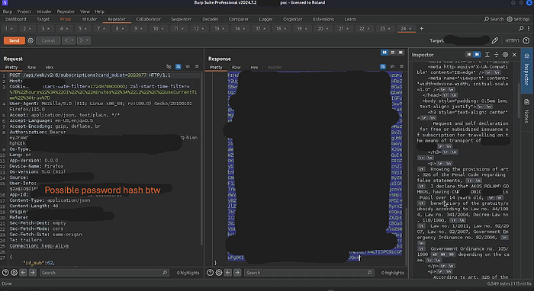Select Hex view in Response panel
534x291 pixels.
click(x=254, y=67)
